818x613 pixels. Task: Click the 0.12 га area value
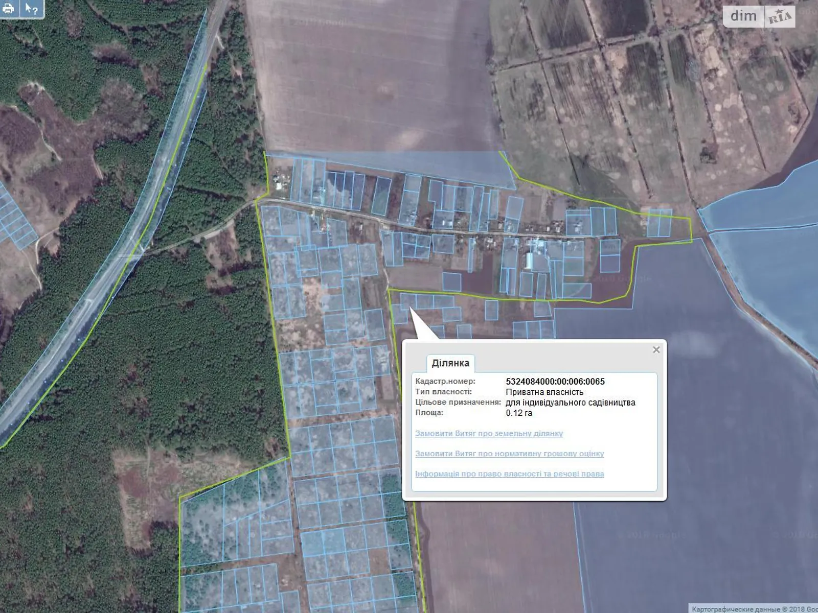coord(519,413)
